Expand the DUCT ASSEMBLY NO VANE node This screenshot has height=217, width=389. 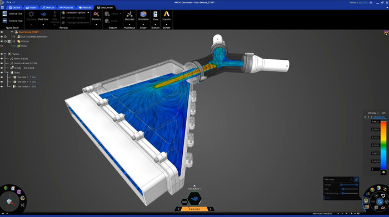pyautogui.click(x=14, y=37)
